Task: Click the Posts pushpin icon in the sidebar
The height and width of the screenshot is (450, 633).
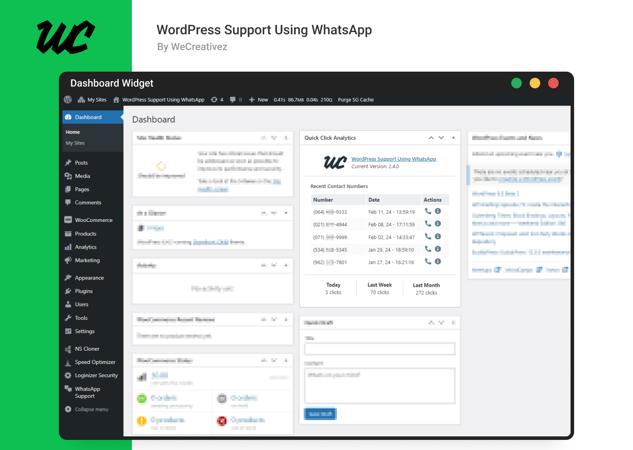Action: 68,163
